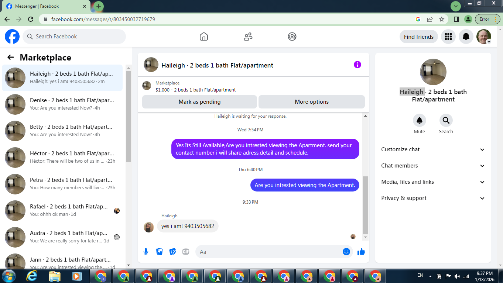
Task: Click the Search Facebook field
Action: point(74,37)
